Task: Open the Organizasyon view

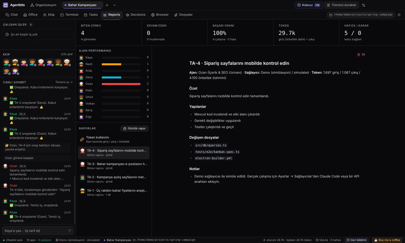Action: [x=43, y=5]
